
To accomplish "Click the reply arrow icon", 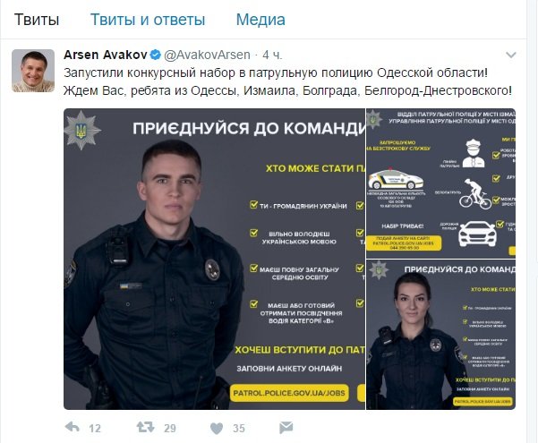I will click(72, 427).
